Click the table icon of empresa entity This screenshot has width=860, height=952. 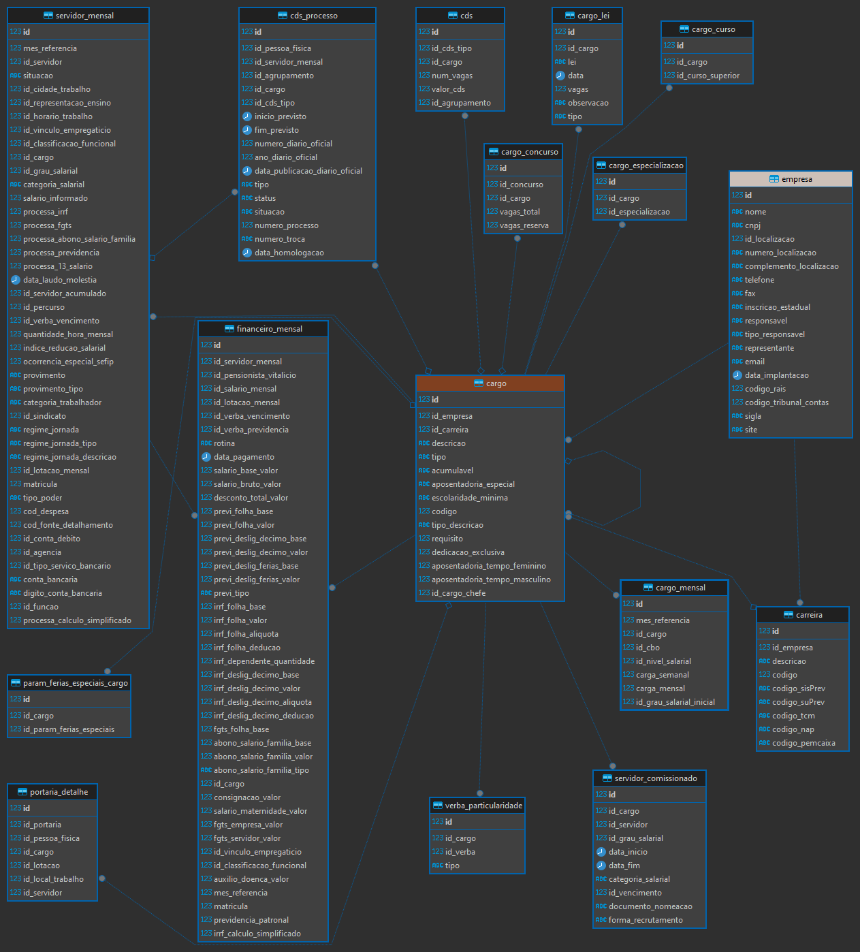(774, 179)
